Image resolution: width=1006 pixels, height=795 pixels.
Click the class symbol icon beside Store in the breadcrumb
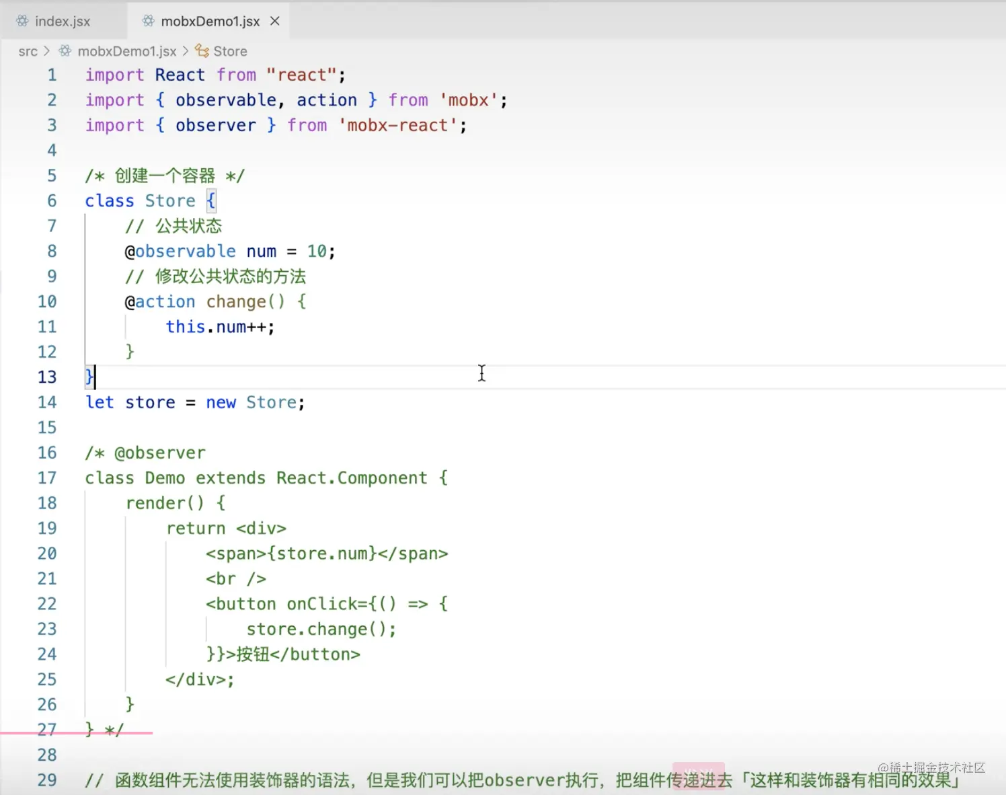point(202,51)
